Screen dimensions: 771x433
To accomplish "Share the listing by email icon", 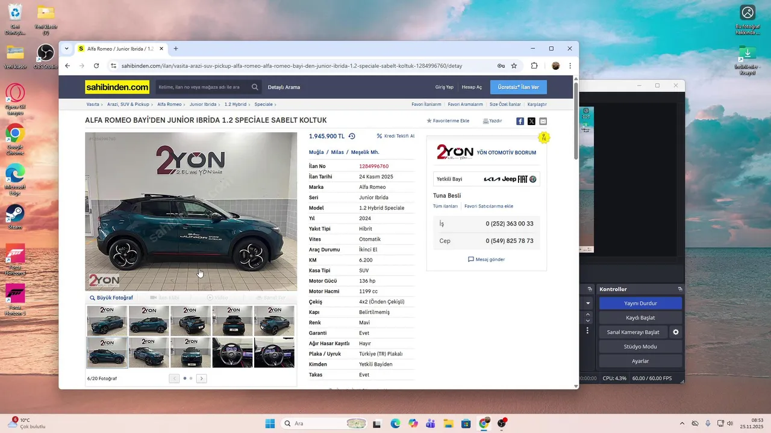I will click(543, 121).
